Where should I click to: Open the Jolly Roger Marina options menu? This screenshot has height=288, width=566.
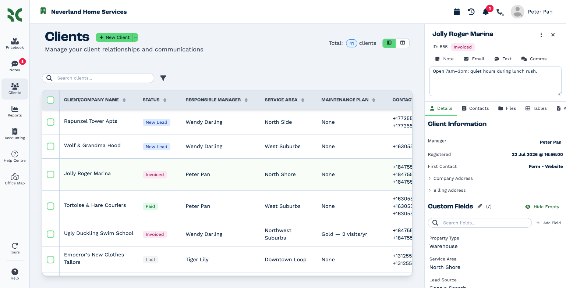tap(541, 35)
